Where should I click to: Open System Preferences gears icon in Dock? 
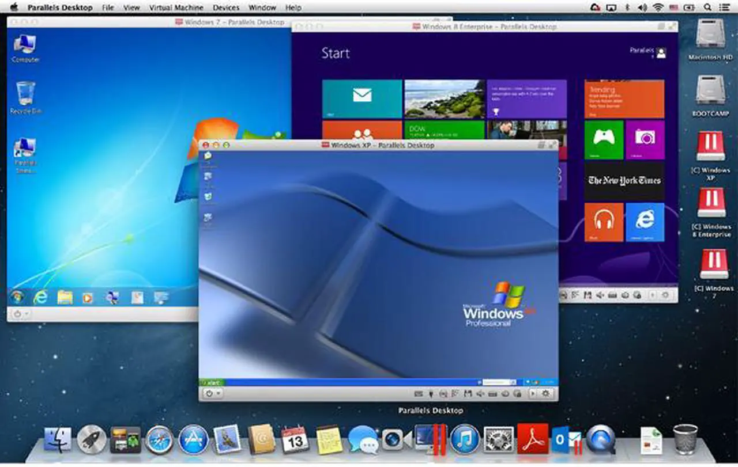click(x=498, y=440)
